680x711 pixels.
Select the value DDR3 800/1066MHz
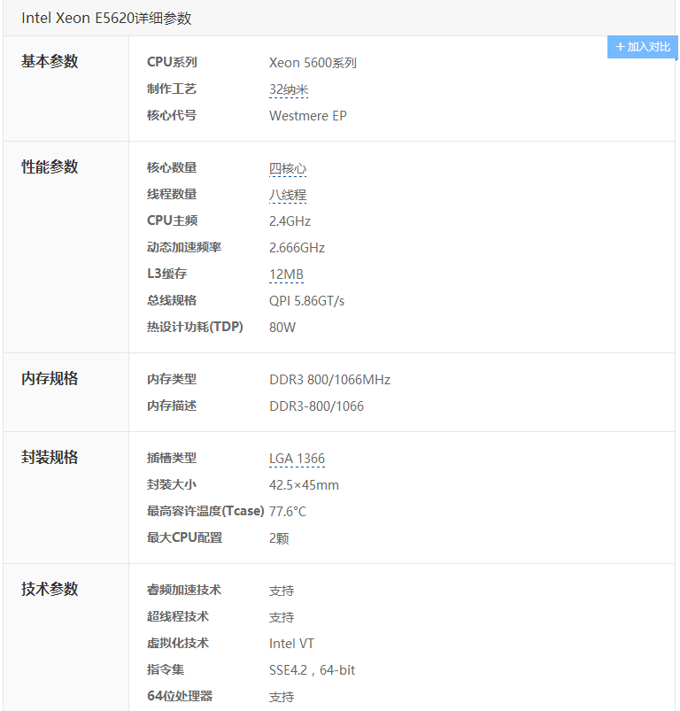pyautogui.click(x=329, y=380)
